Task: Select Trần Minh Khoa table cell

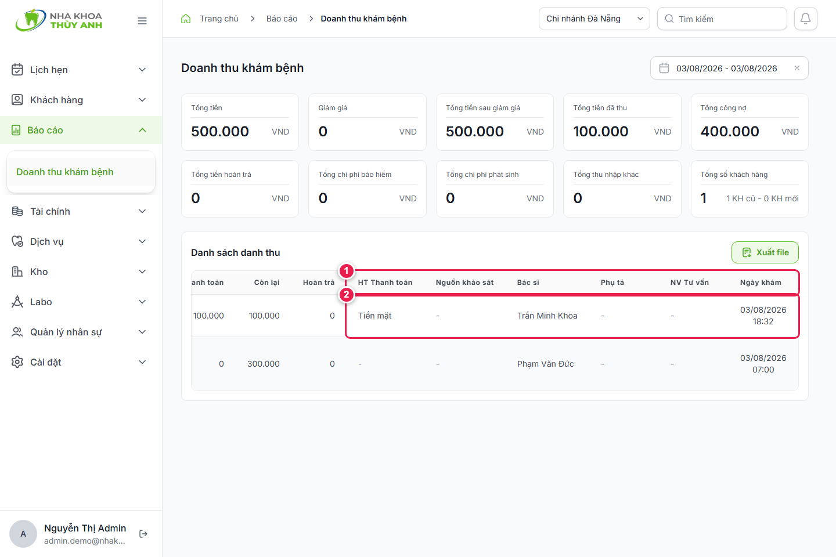Action: (547, 316)
